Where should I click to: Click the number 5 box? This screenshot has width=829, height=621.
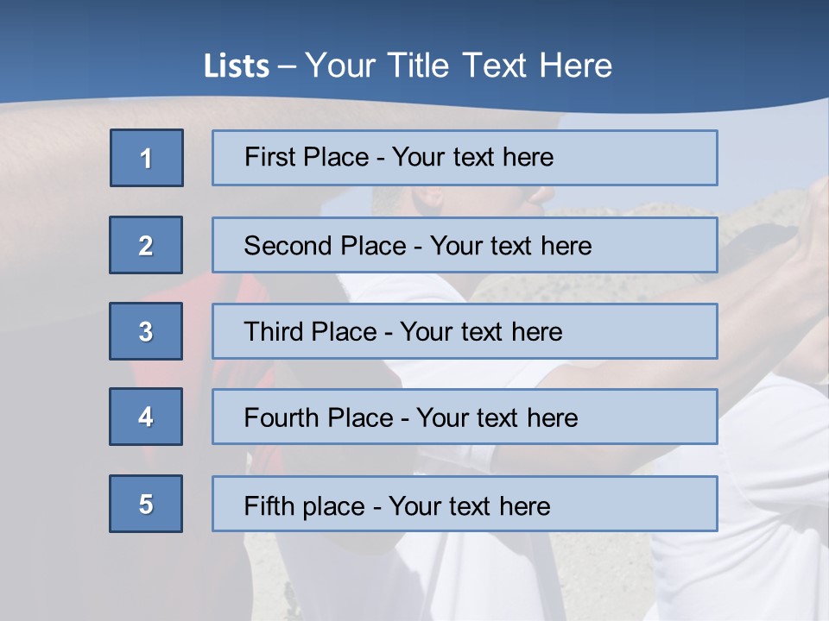pyautogui.click(x=146, y=504)
